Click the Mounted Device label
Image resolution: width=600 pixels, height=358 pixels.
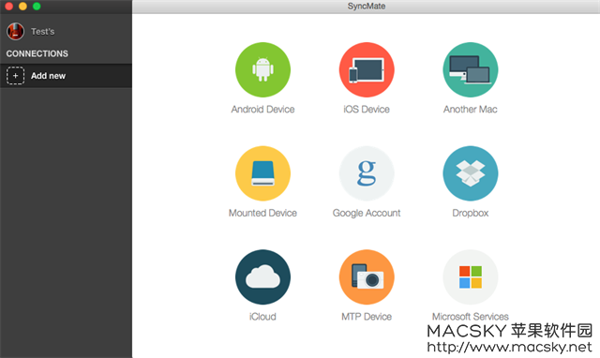tap(262, 213)
